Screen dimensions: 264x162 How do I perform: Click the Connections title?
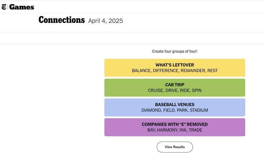[62, 20]
